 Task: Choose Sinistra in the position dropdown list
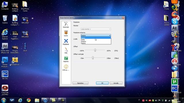[96, 41]
